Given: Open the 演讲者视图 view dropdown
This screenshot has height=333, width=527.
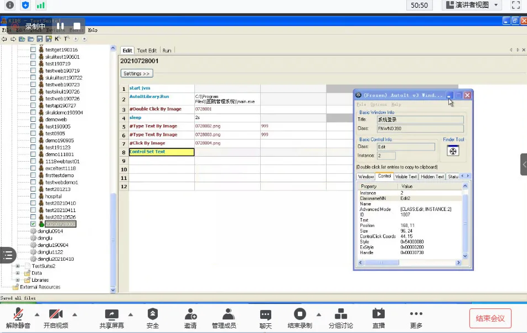Looking at the screenshot, I should (x=472, y=5).
